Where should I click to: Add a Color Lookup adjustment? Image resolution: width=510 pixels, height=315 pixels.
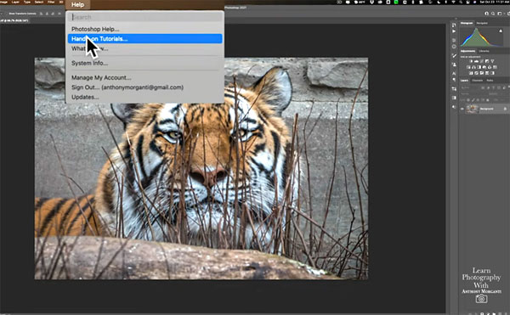tap(495, 67)
